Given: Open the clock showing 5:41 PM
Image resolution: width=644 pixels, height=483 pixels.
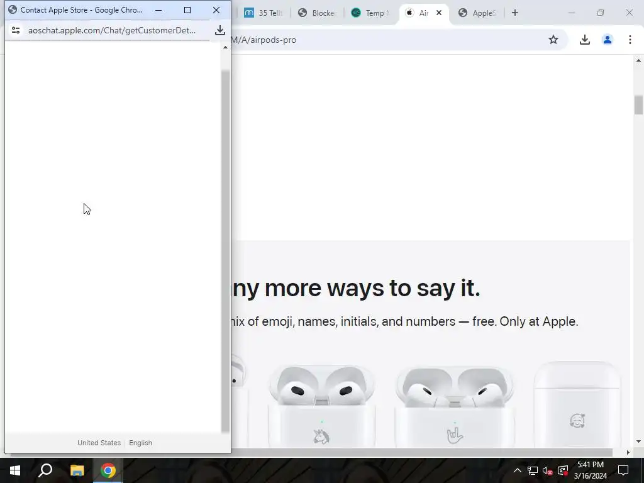Looking at the screenshot, I should (x=590, y=470).
